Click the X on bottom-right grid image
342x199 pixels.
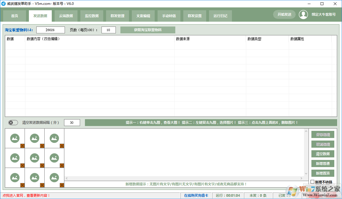(62, 185)
